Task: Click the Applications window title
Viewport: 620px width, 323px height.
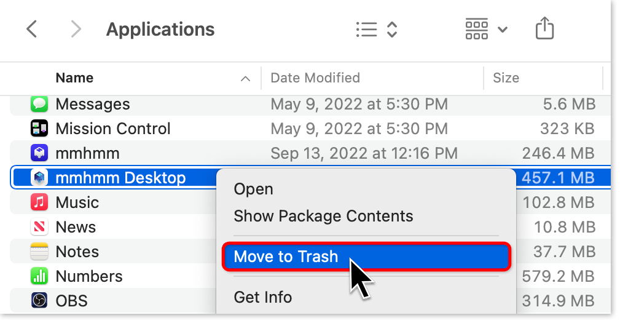Action: [160, 30]
